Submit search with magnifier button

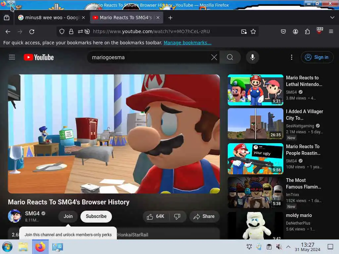tap(230, 57)
